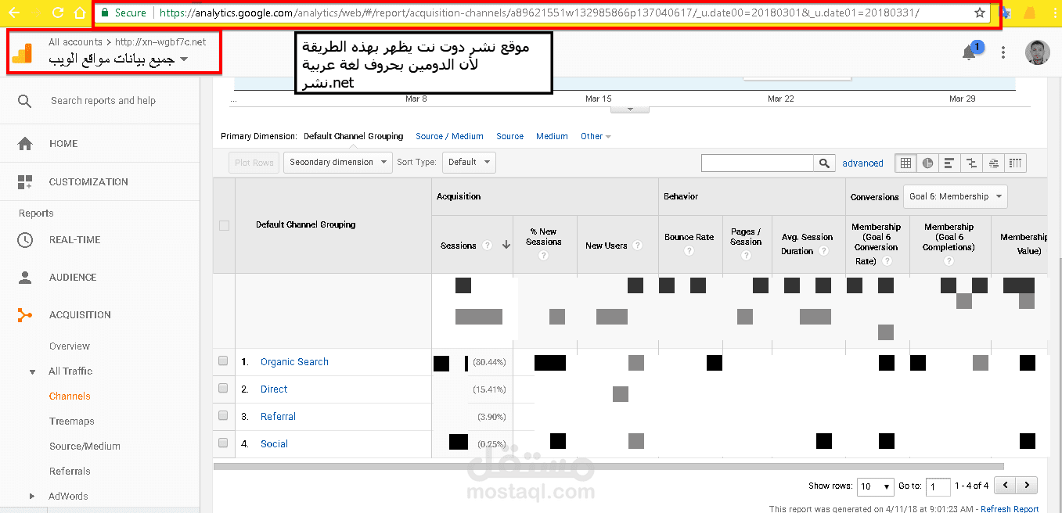The height and width of the screenshot is (513, 1062).
Task: Open the Overview acquisition report
Action: (70, 346)
